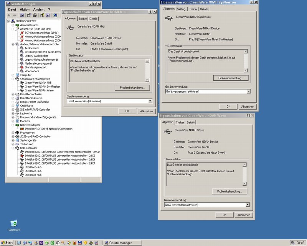Switch to Details tab in NOAH Wave dialog
This screenshot has width=307, height=246.
coord(190,122)
